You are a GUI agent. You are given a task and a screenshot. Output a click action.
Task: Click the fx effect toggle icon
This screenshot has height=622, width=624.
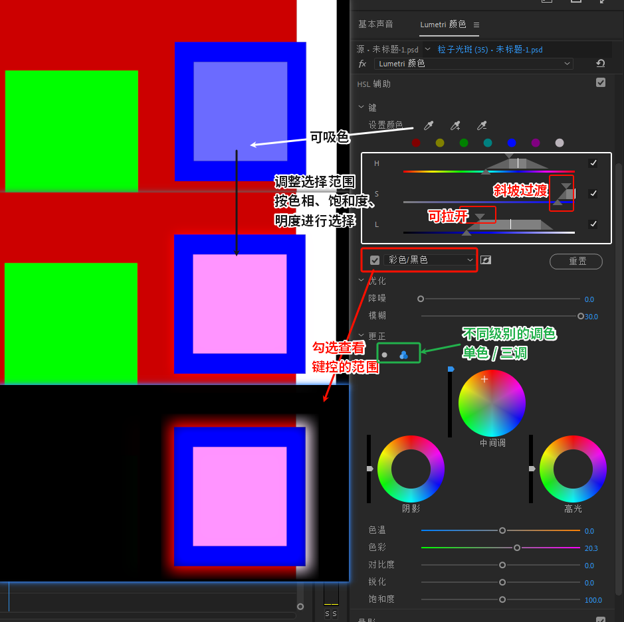click(362, 64)
